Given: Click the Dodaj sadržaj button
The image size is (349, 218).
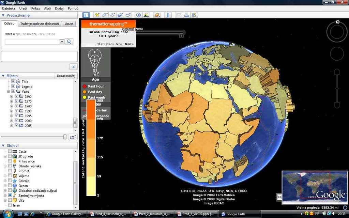Looking at the screenshot, I should click(66, 76).
